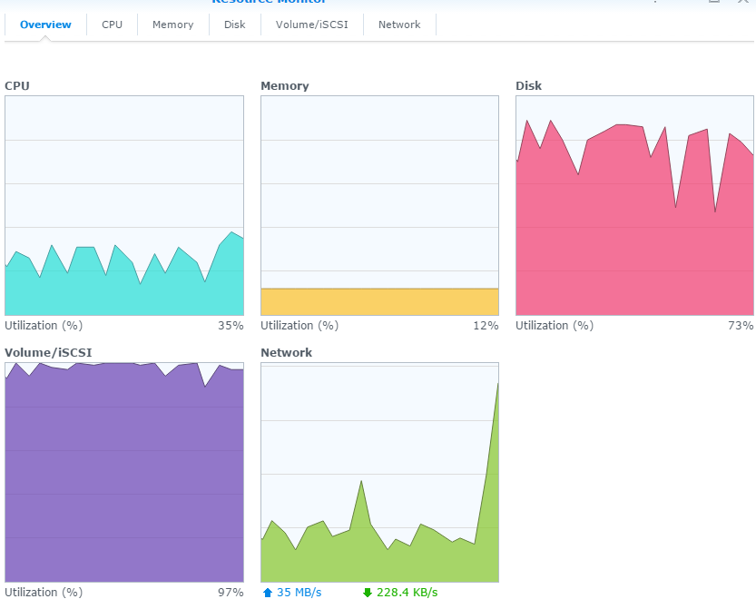
Task: Click Utilization (%) label under Disk chart
Action: 555,326
